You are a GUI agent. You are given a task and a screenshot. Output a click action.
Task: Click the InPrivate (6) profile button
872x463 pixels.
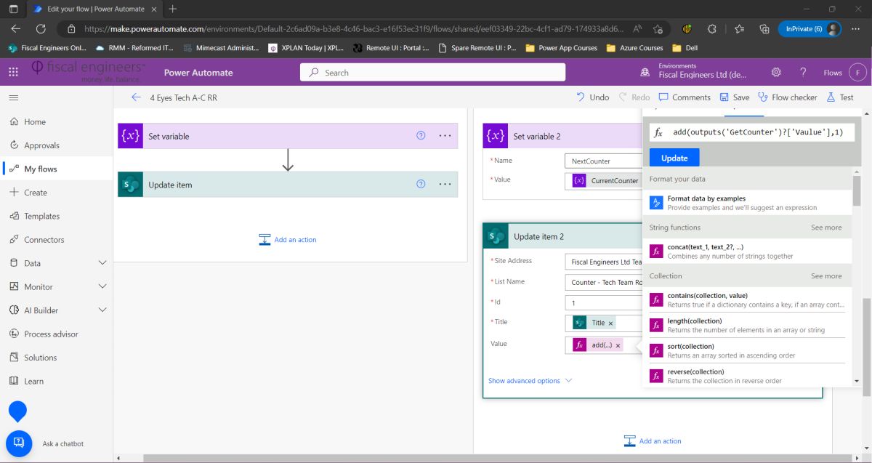(810, 29)
